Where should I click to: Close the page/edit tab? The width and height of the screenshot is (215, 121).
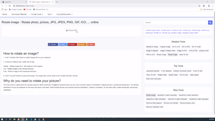coord(26,2)
